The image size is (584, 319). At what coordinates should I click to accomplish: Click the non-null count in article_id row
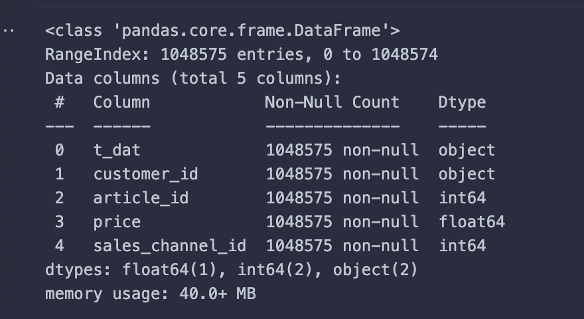[x=342, y=198]
